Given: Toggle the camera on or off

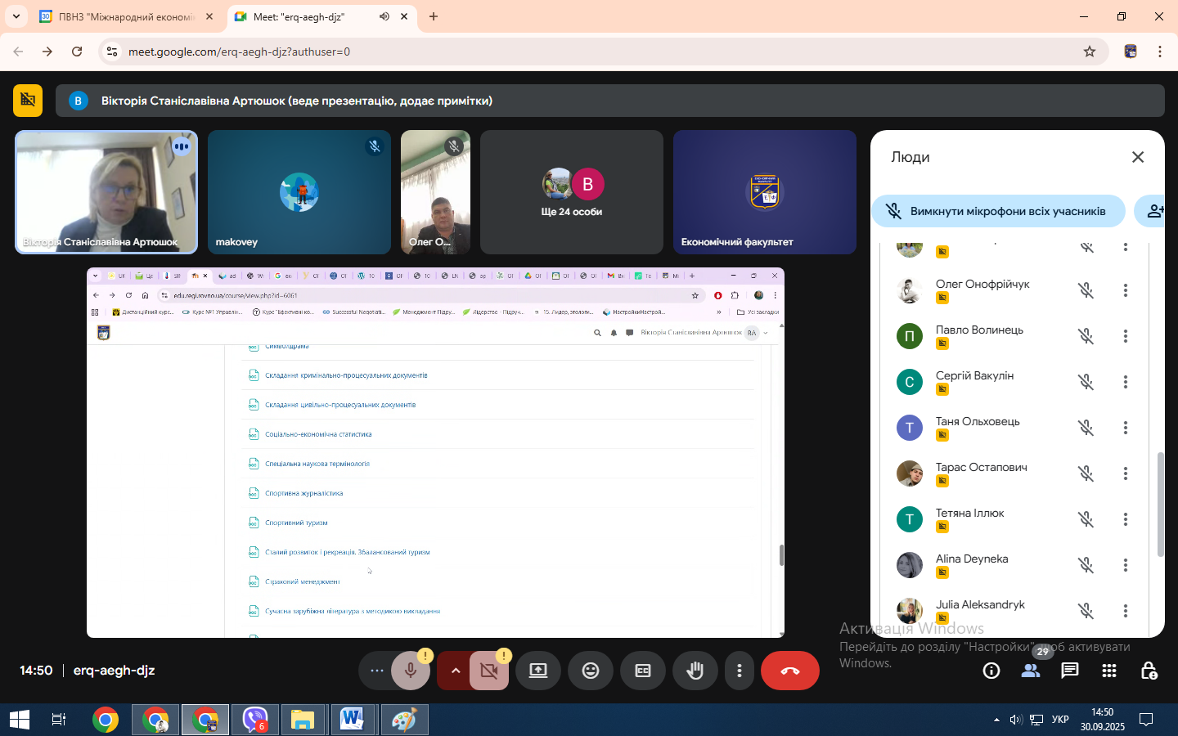Looking at the screenshot, I should pos(489,671).
